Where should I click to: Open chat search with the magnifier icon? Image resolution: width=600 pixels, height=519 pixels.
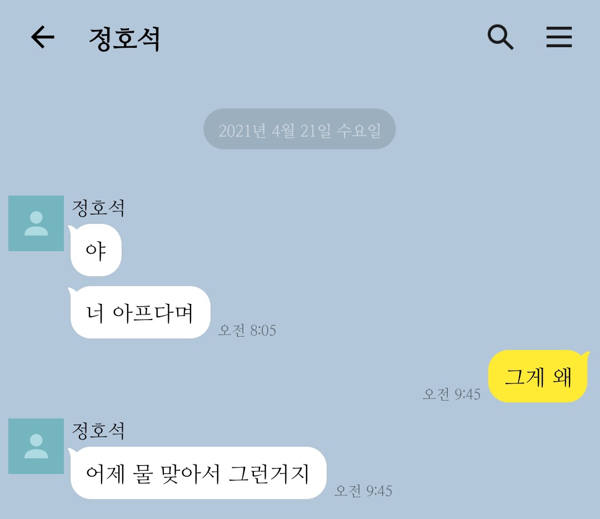click(500, 37)
